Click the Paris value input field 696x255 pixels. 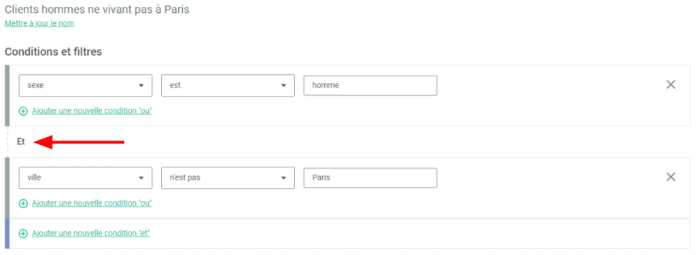pos(370,177)
